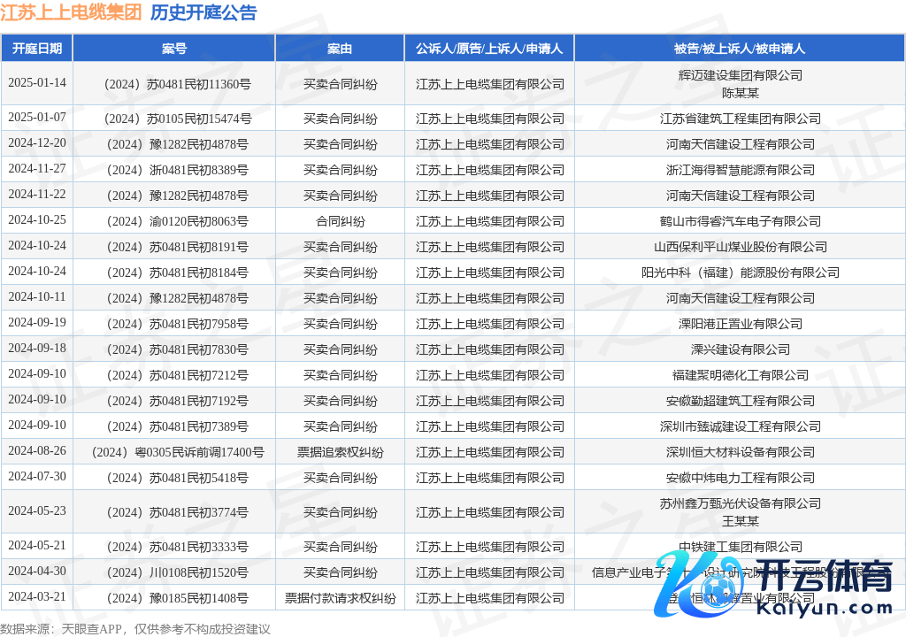This screenshot has width=906, height=637.
Task: Click the 票据付款请求权纠纷 cause cell
Action: (340, 598)
